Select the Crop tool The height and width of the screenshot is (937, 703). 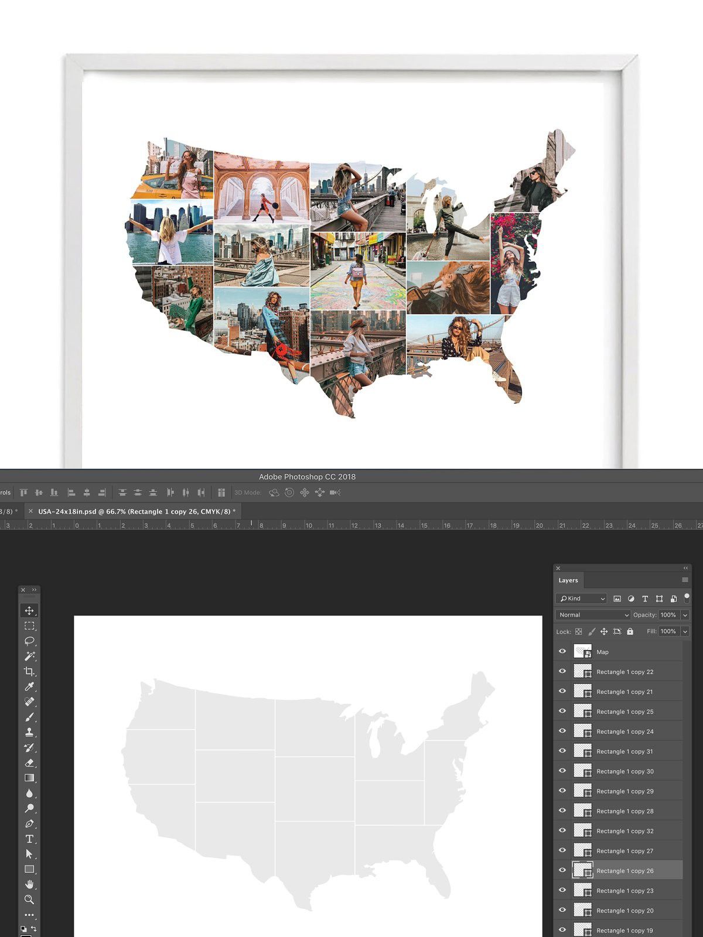click(x=29, y=671)
